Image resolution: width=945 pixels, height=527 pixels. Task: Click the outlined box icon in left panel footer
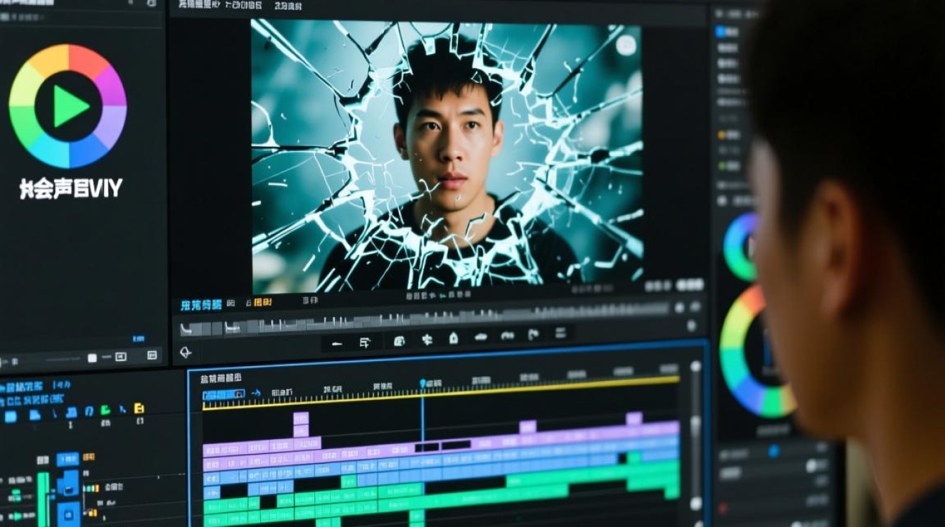click(x=120, y=357)
